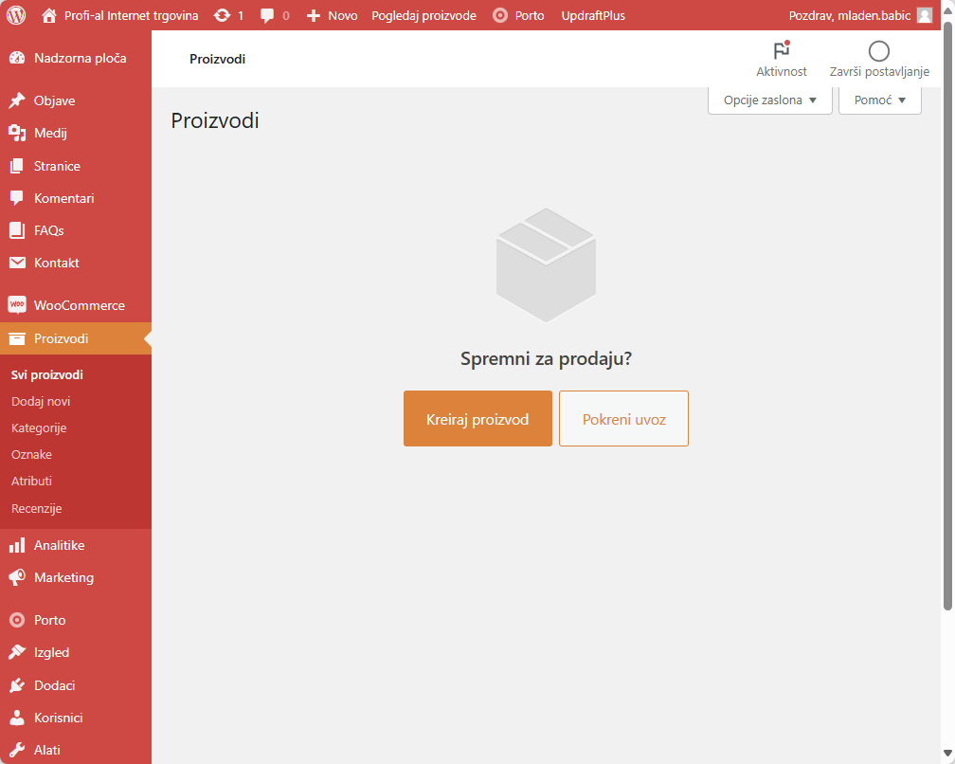
Task: Select Atributi in Proizvodi submenu
Action: [x=31, y=481]
